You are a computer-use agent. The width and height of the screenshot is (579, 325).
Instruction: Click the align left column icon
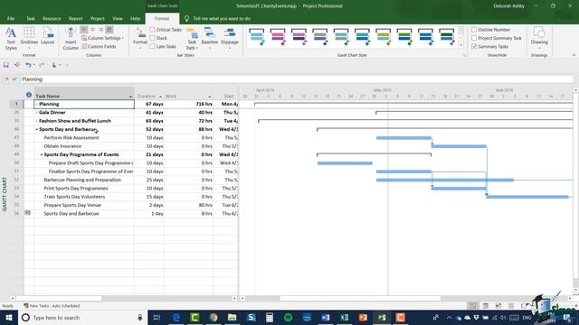pos(84,30)
